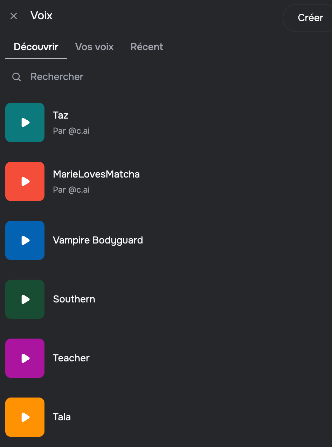Click the @c.ai author under Taz
Viewport: 332px width, 447px height.
(x=79, y=131)
